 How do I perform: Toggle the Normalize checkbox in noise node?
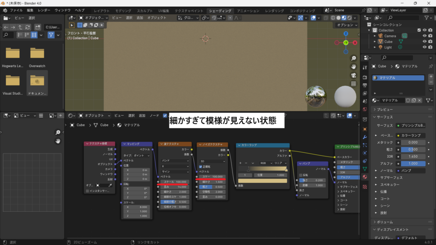[x=201, y=167]
